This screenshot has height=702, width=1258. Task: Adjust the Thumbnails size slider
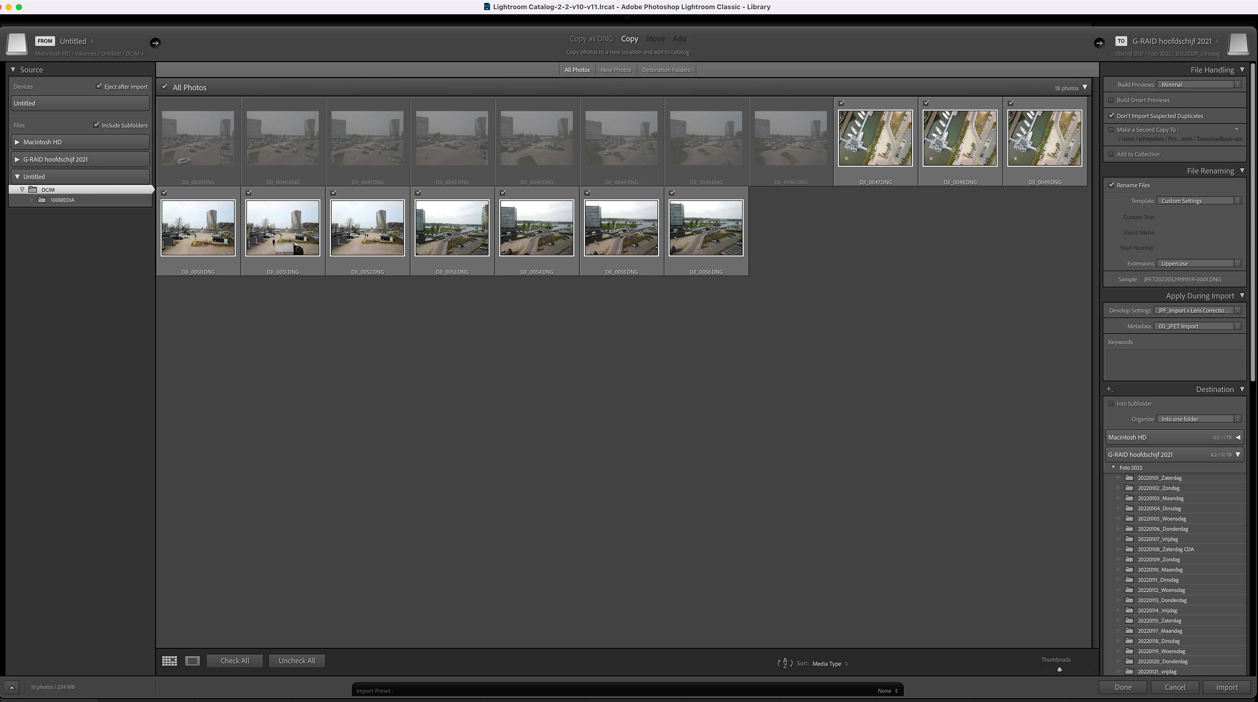[x=1059, y=669]
